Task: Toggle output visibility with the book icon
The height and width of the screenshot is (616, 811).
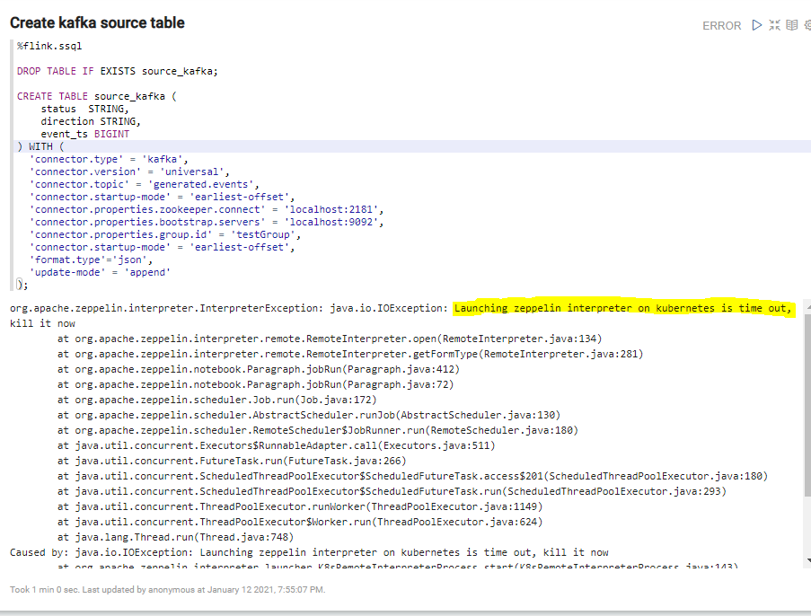Action: [792, 25]
